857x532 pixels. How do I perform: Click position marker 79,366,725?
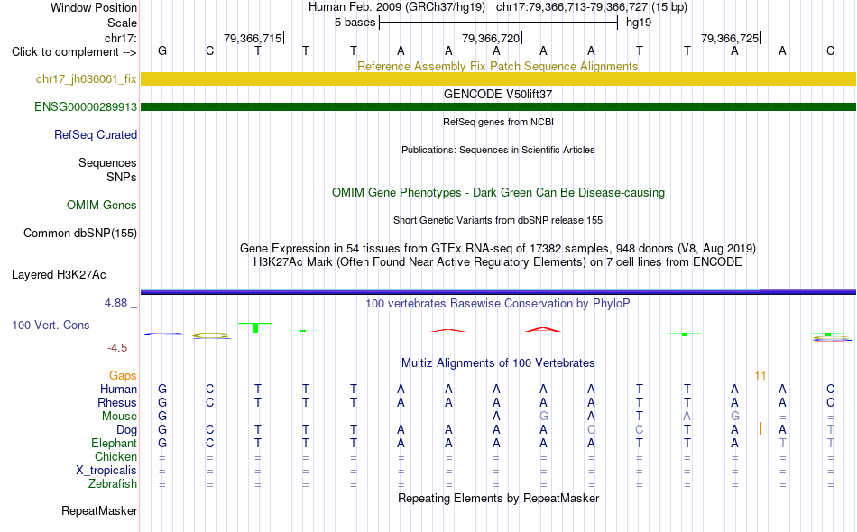tap(730, 38)
